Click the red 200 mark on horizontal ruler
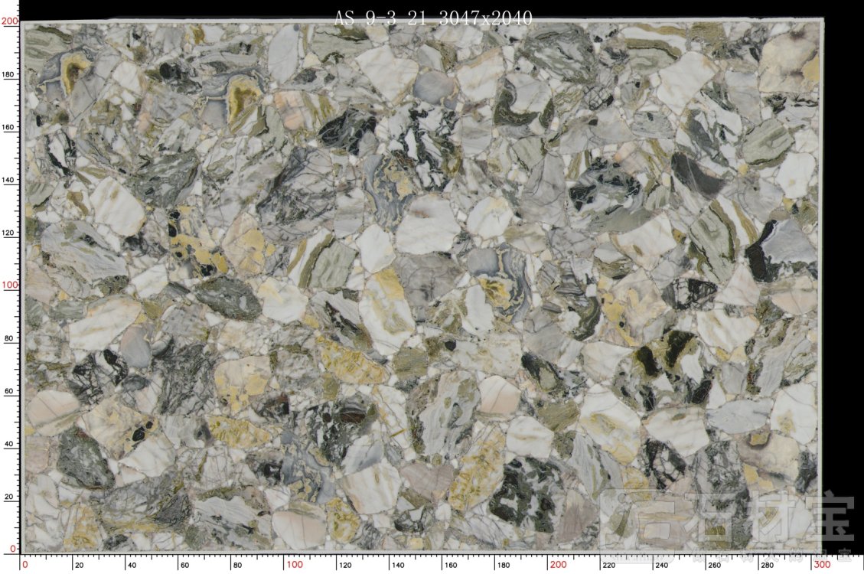Image resolution: width=864 pixels, height=574 pixels. click(x=558, y=565)
